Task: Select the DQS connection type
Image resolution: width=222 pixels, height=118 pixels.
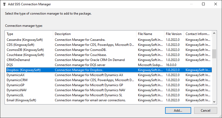Action: click(109, 65)
